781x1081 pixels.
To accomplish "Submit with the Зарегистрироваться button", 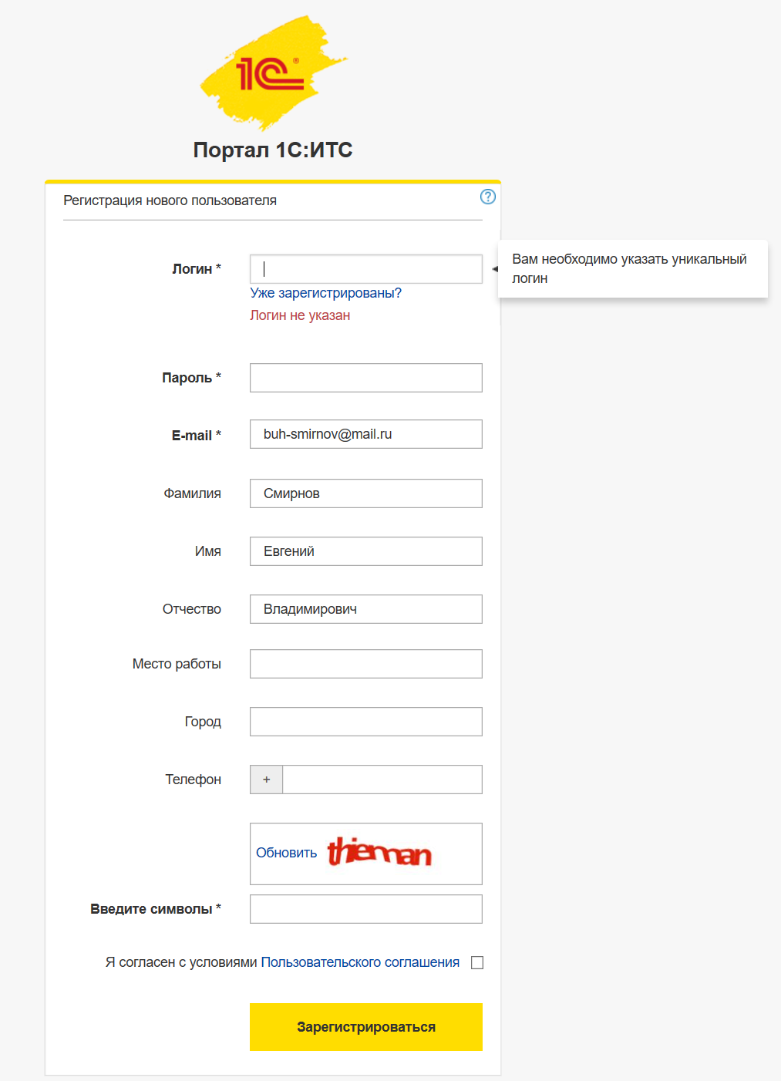I will click(x=366, y=1027).
